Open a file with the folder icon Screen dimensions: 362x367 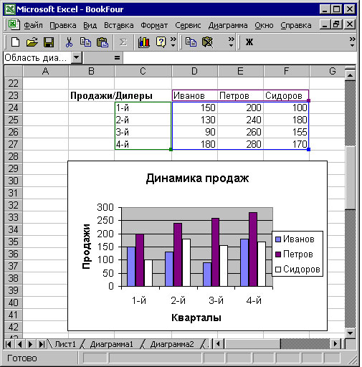click(x=32, y=42)
